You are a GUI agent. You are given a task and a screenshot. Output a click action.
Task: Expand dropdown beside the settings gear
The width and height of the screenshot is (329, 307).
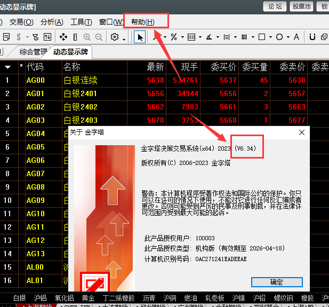pyautogui.click(x=124, y=40)
